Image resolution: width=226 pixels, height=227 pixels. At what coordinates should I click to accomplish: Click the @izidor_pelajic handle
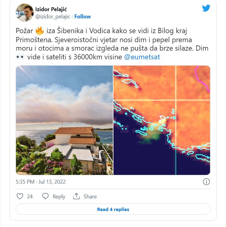tap(53, 17)
